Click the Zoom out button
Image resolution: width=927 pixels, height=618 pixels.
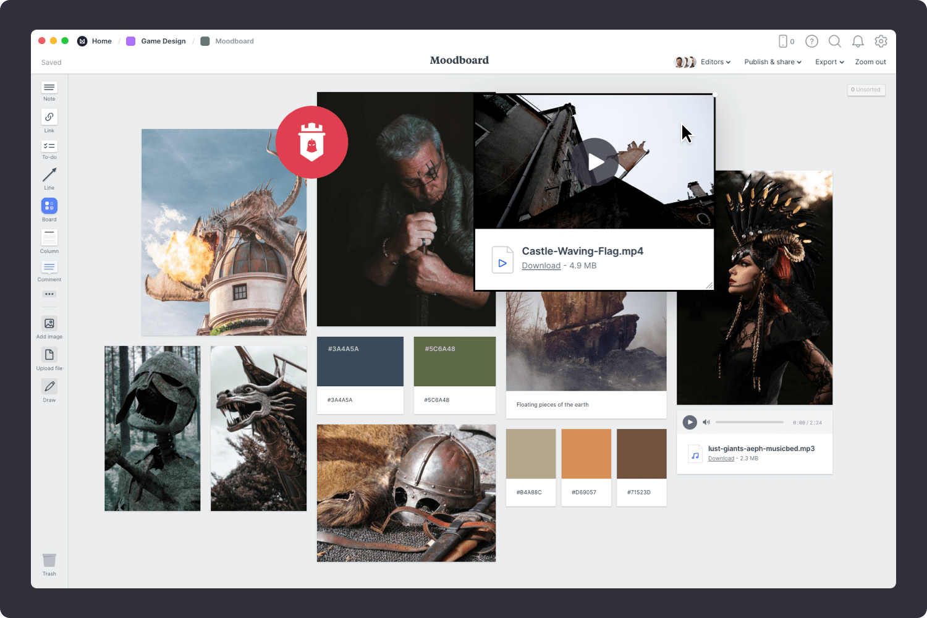pos(870,62)
